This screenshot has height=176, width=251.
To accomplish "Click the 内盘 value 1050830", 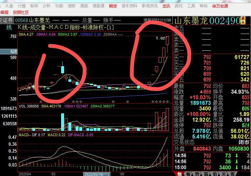I will tap(239, 149).
